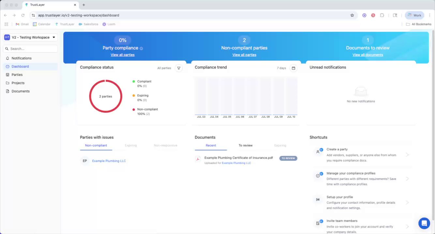Open a new browser tab

[84, 5]
